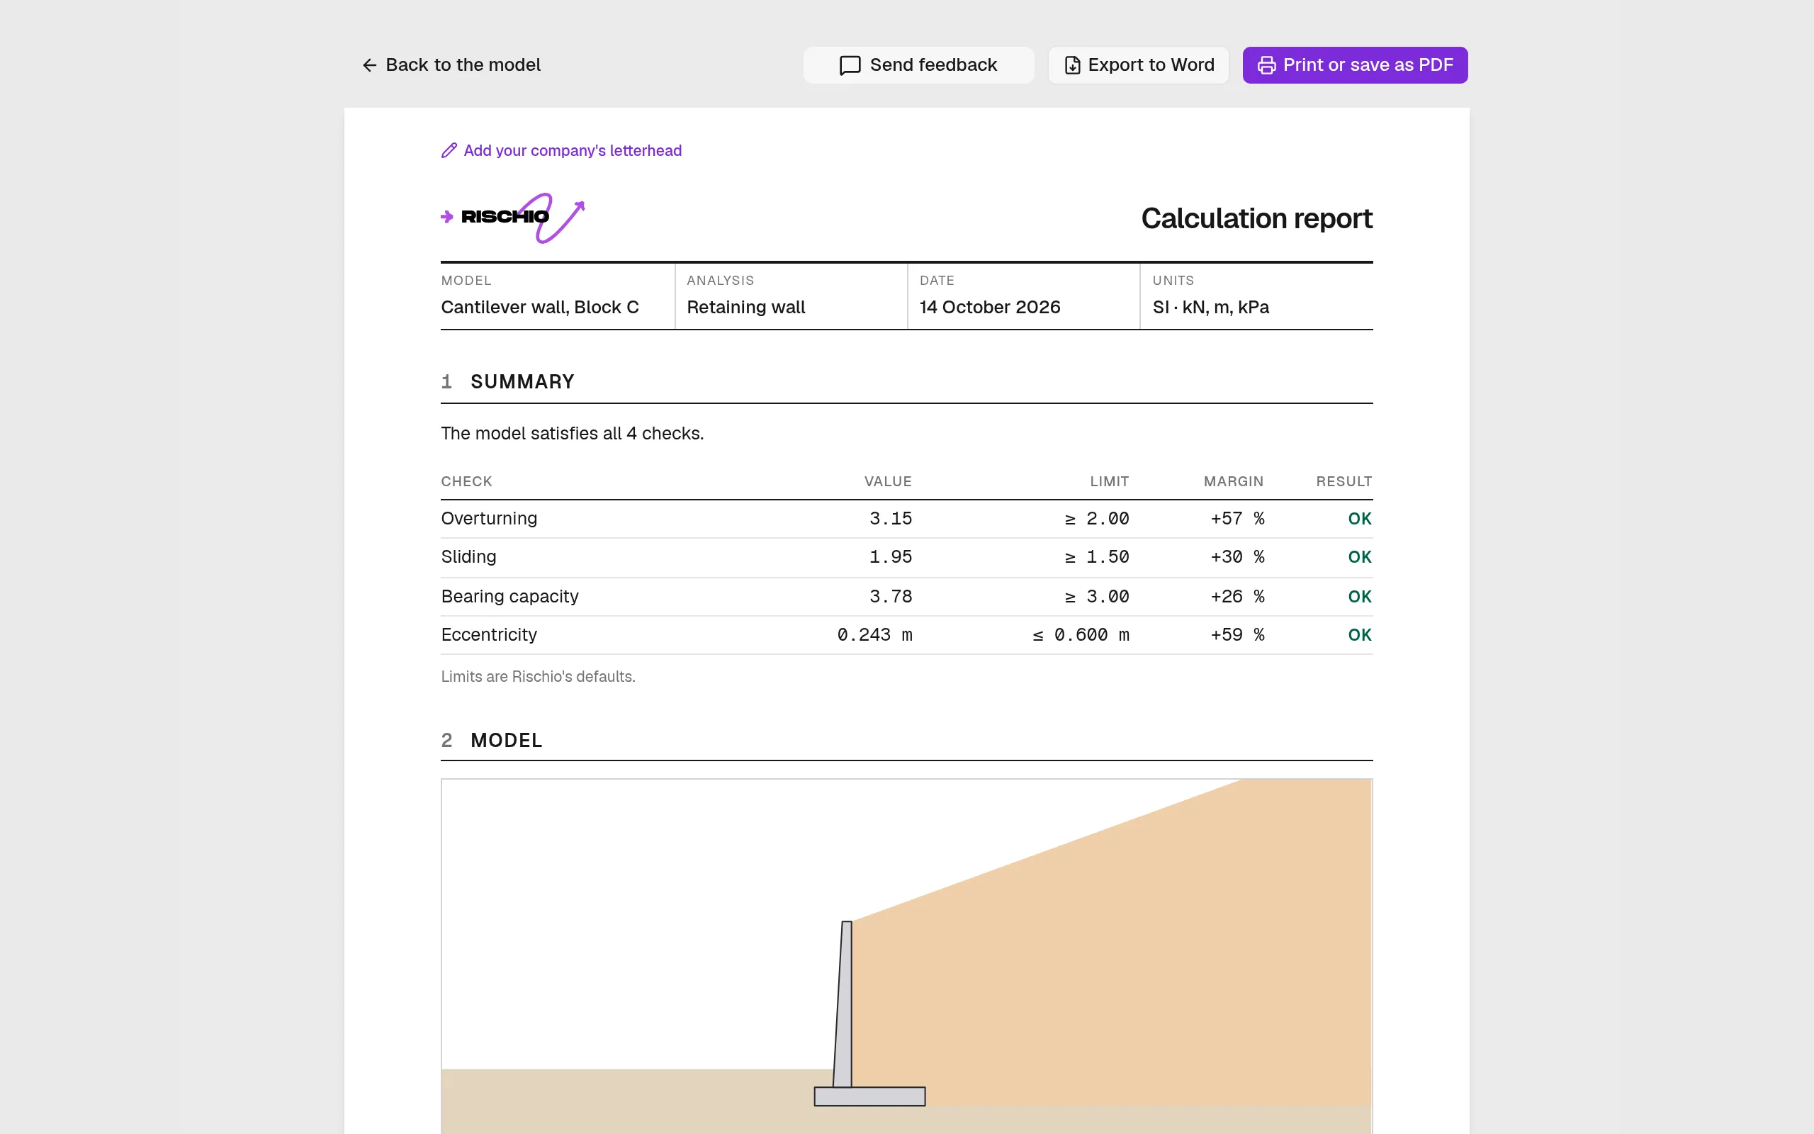Click the Overturning check row label
This screenshot has width=1814, height=1134.
(x=489, y=518)
